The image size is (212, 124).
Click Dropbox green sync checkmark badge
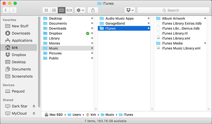click(x=88, y=33)
